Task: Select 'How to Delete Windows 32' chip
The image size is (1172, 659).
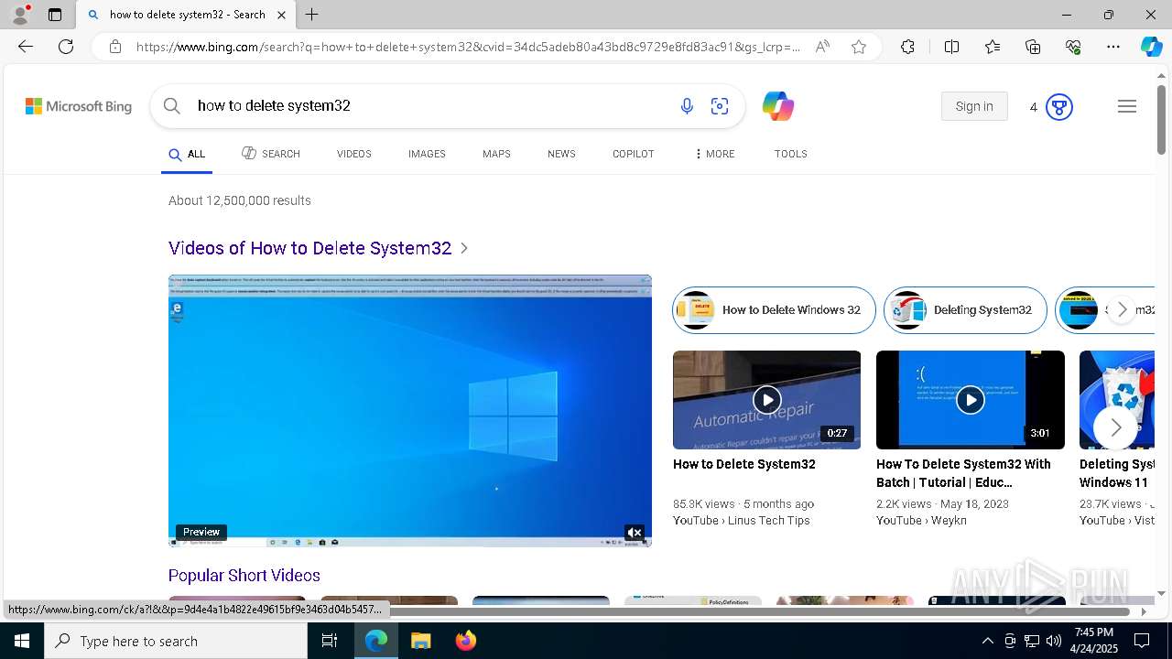Action: pyautogui.click(x=774, y=310)
